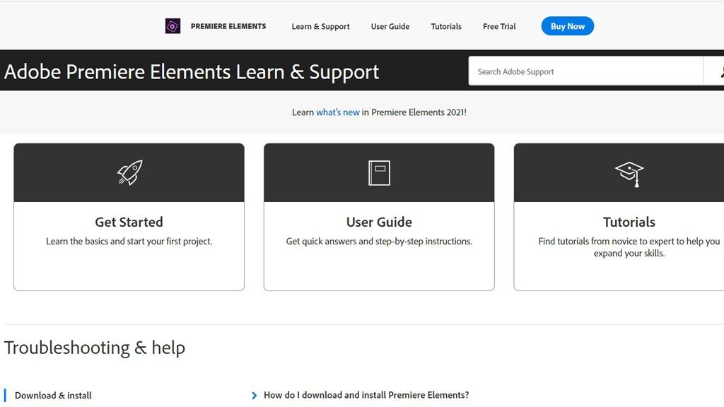Click the graduation cap Tutorials icon
Screen dimensions: 724x407
click(x=629, y=173)
